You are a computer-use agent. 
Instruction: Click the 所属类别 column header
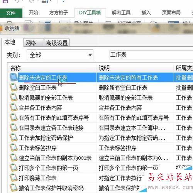coord(183,68)
